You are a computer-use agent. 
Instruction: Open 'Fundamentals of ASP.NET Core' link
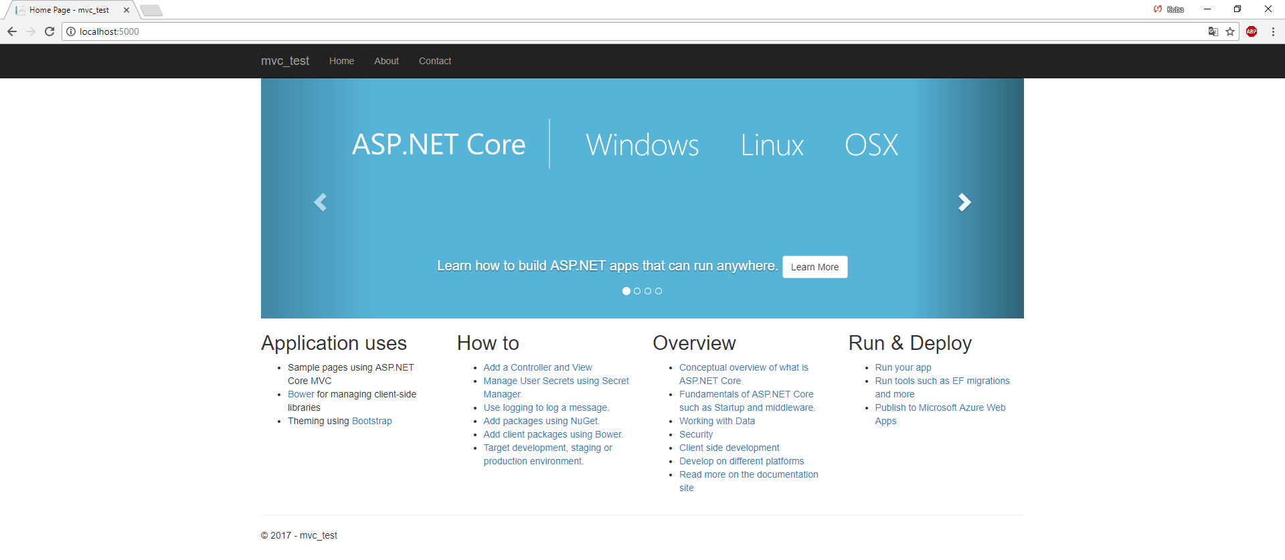[x=747, y=401]
